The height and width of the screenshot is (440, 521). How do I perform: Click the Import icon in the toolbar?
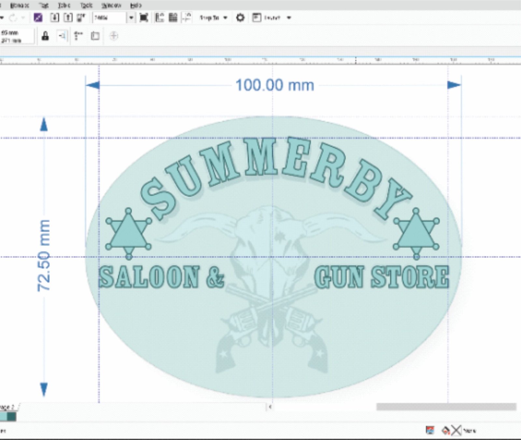(x=55, y=18)
